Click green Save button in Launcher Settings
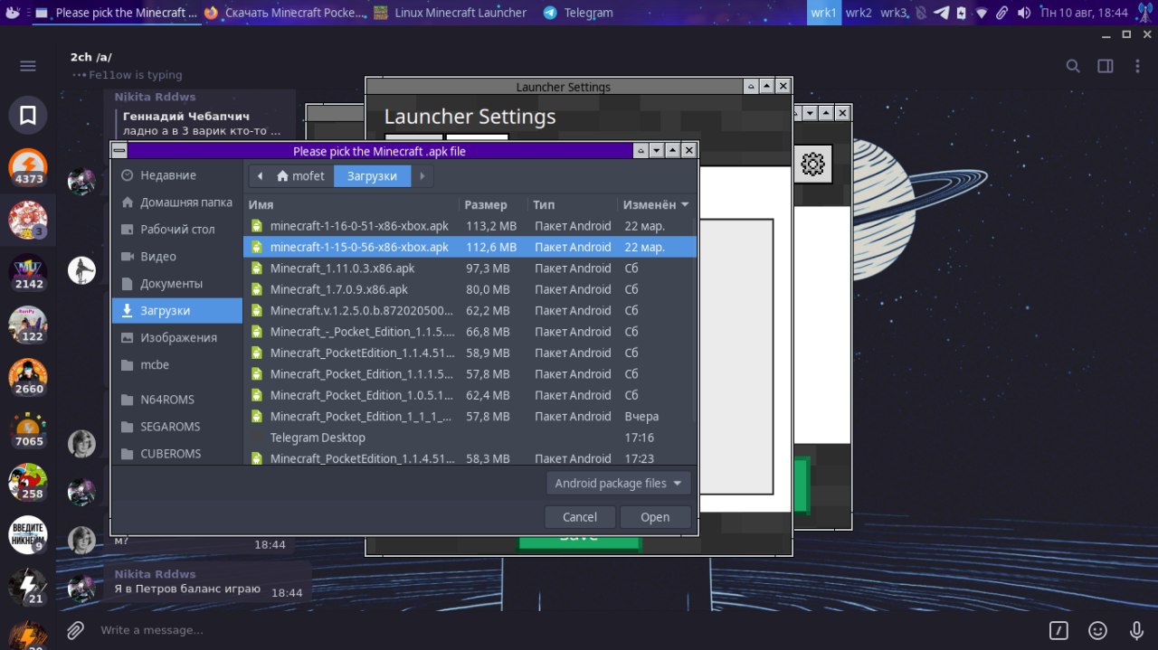 pyautogui.click(x=579, y=542)
